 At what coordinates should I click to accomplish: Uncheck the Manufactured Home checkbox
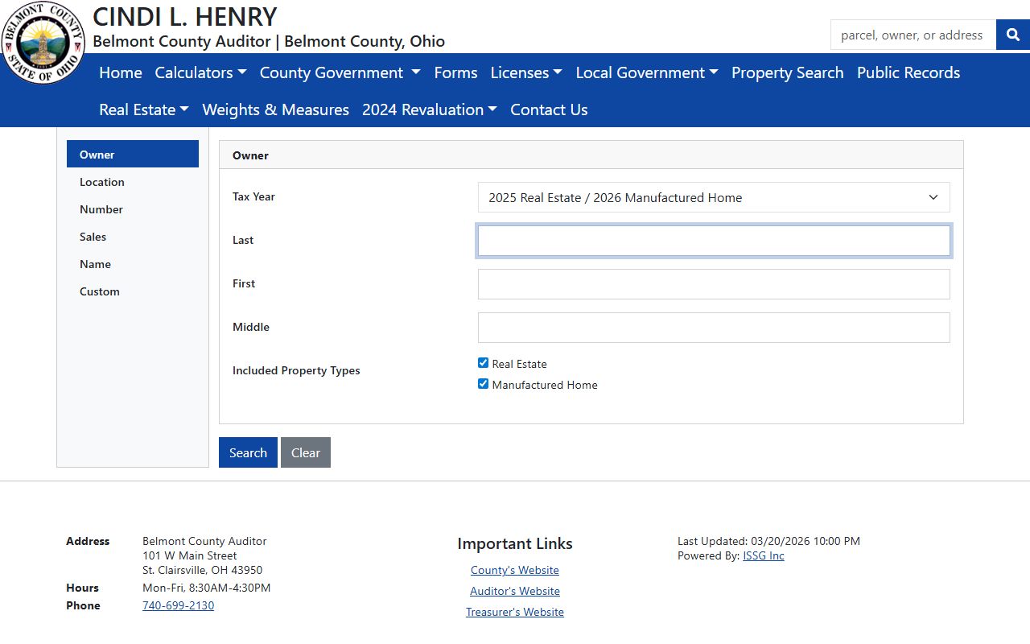point(483,384)
